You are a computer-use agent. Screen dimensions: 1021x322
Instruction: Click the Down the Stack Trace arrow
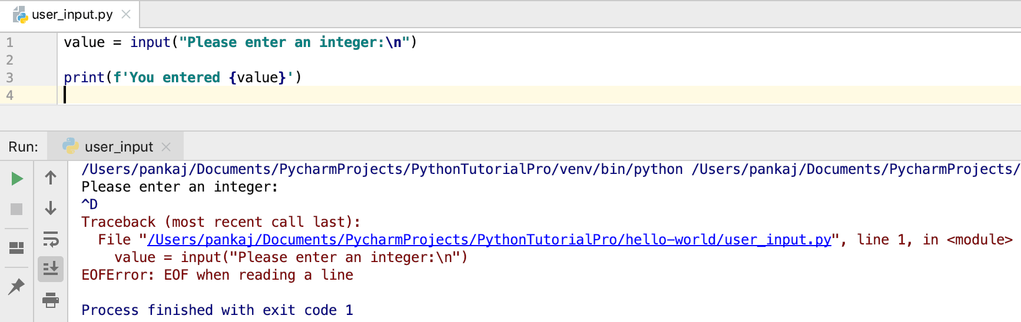51,208
